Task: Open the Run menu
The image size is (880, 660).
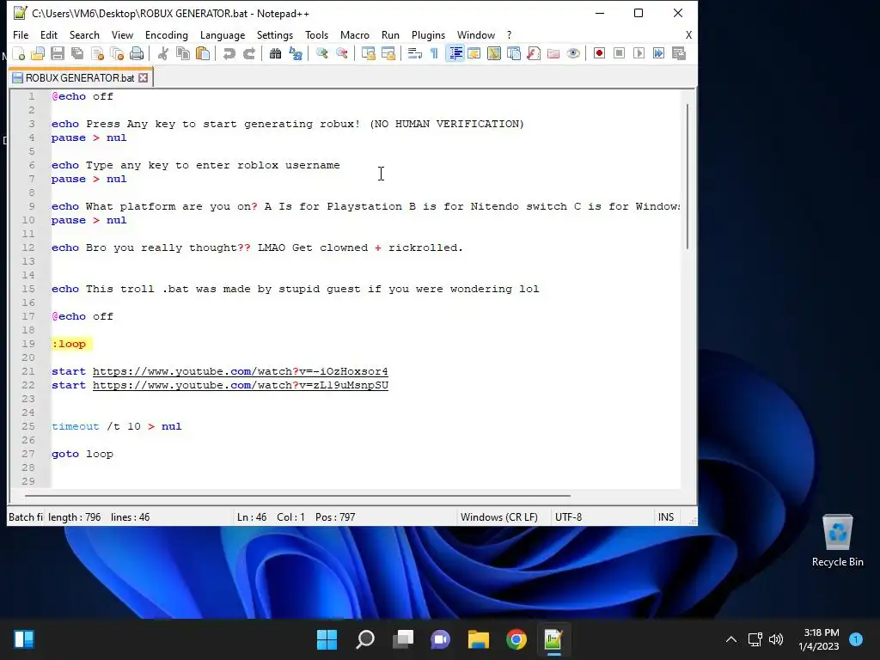Action: coord(391,34)
